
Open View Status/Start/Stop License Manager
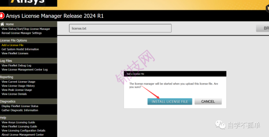point(26,29)
